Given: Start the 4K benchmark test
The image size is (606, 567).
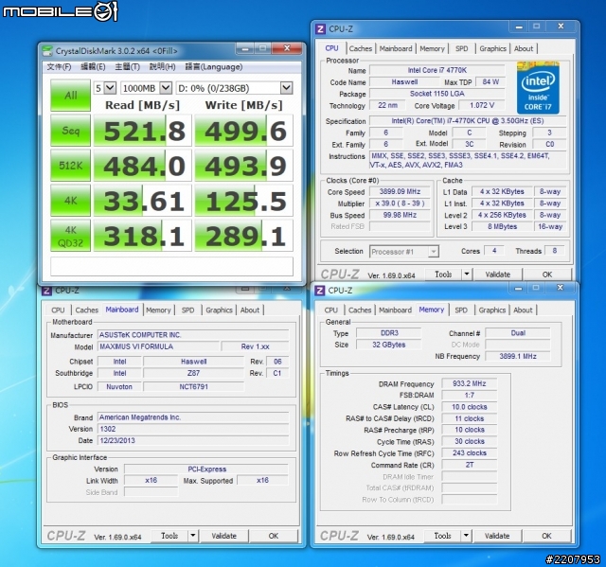Looking at the screenshot, I should tap(70, 201).
